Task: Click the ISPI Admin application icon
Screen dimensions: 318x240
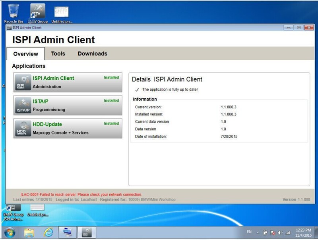Action: click(23, 83)
